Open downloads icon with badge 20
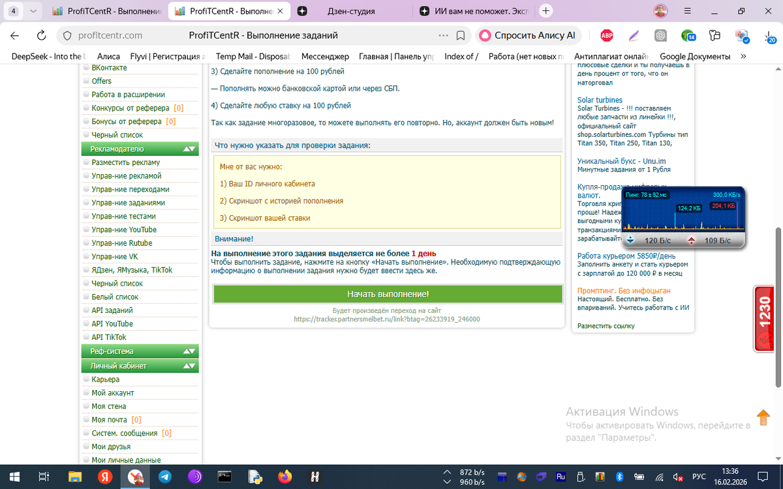This screenshot has width=783, height=489. click(x=769, y=37)
